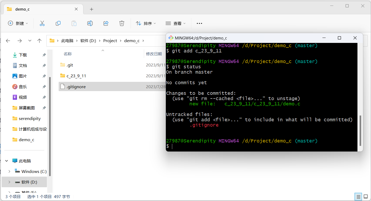Switch to details list view

[x=358, y=197]
